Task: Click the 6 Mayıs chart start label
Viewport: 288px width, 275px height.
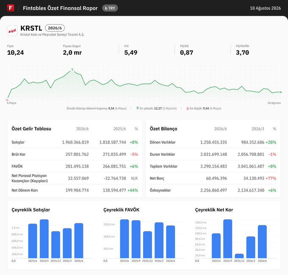Action: tap(11, 103)
